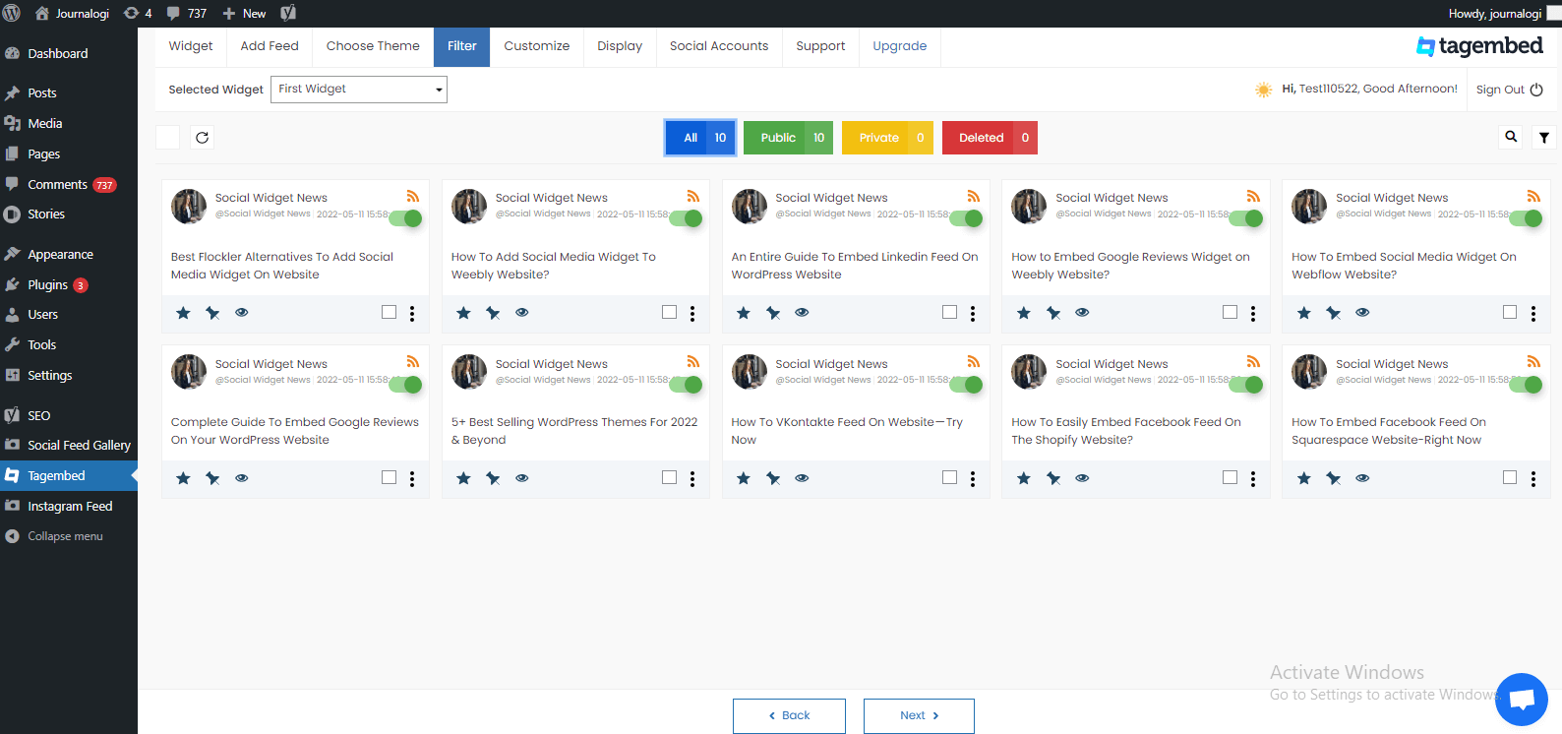Image resolution: width=1562 pixels, height=734 pixels.
Task: Show posts in the red Deleted filter
Action: pos(990,138)
